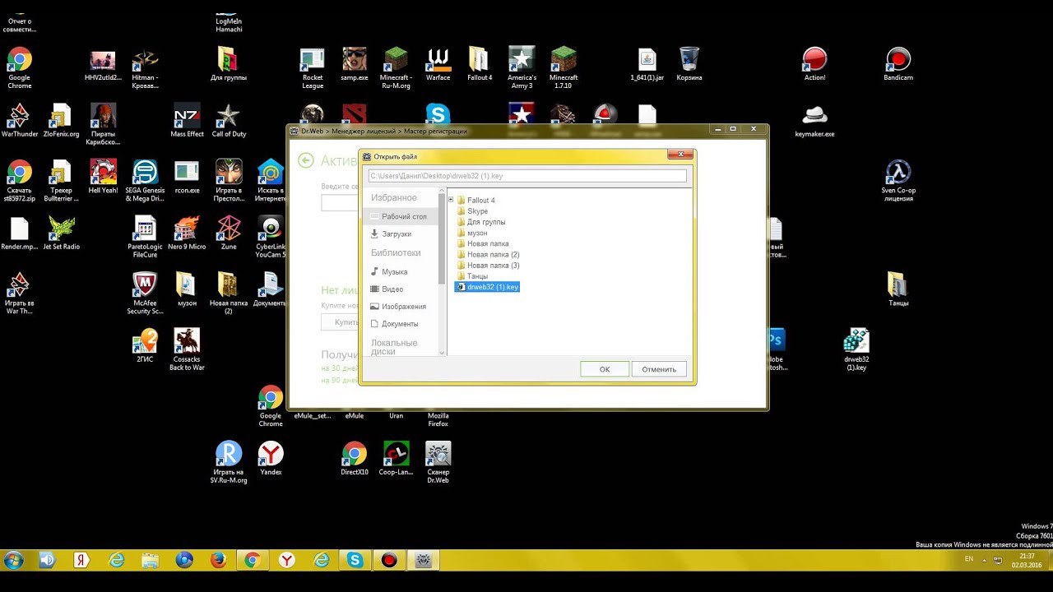This screenshot has width=1053, height=592.
Task: Confirm with the OK button
Action: click(x=605, y=369)
